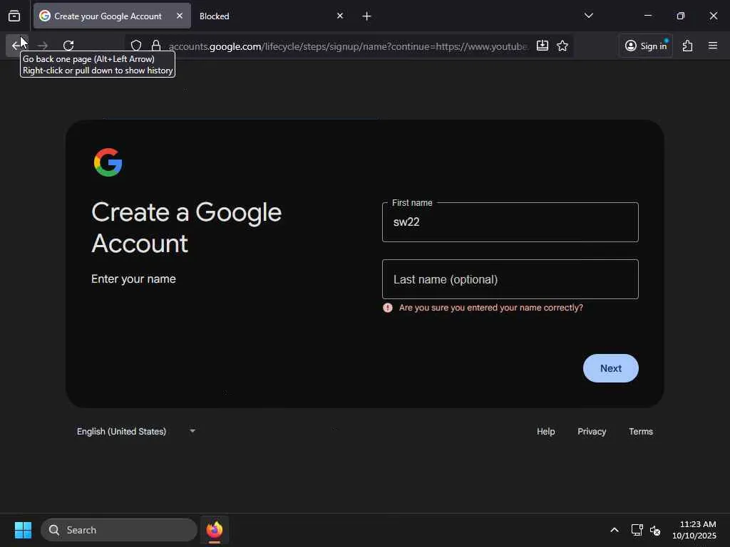Bookmark this page with the star icon
Screen dimensions: 730x547
coord(562,46)
